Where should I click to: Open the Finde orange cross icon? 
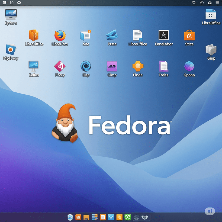[138, 66]
